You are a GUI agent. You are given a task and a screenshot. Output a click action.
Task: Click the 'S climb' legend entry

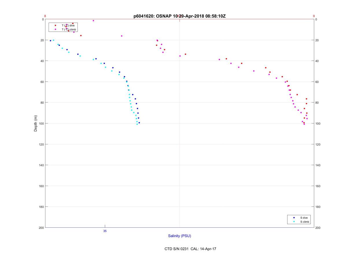pyautogui.click(x=304, y=222)
